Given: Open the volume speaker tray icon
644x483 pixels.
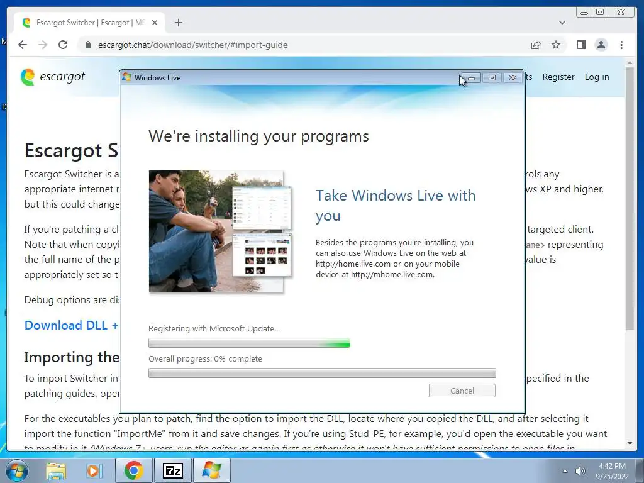Looking at the screenshot, I should click(x=580, y=471).
